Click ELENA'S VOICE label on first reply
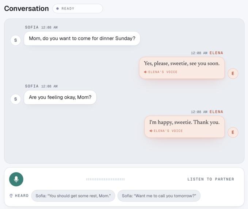The width and height of the screenshot is (248, 209). coord(163,72)
